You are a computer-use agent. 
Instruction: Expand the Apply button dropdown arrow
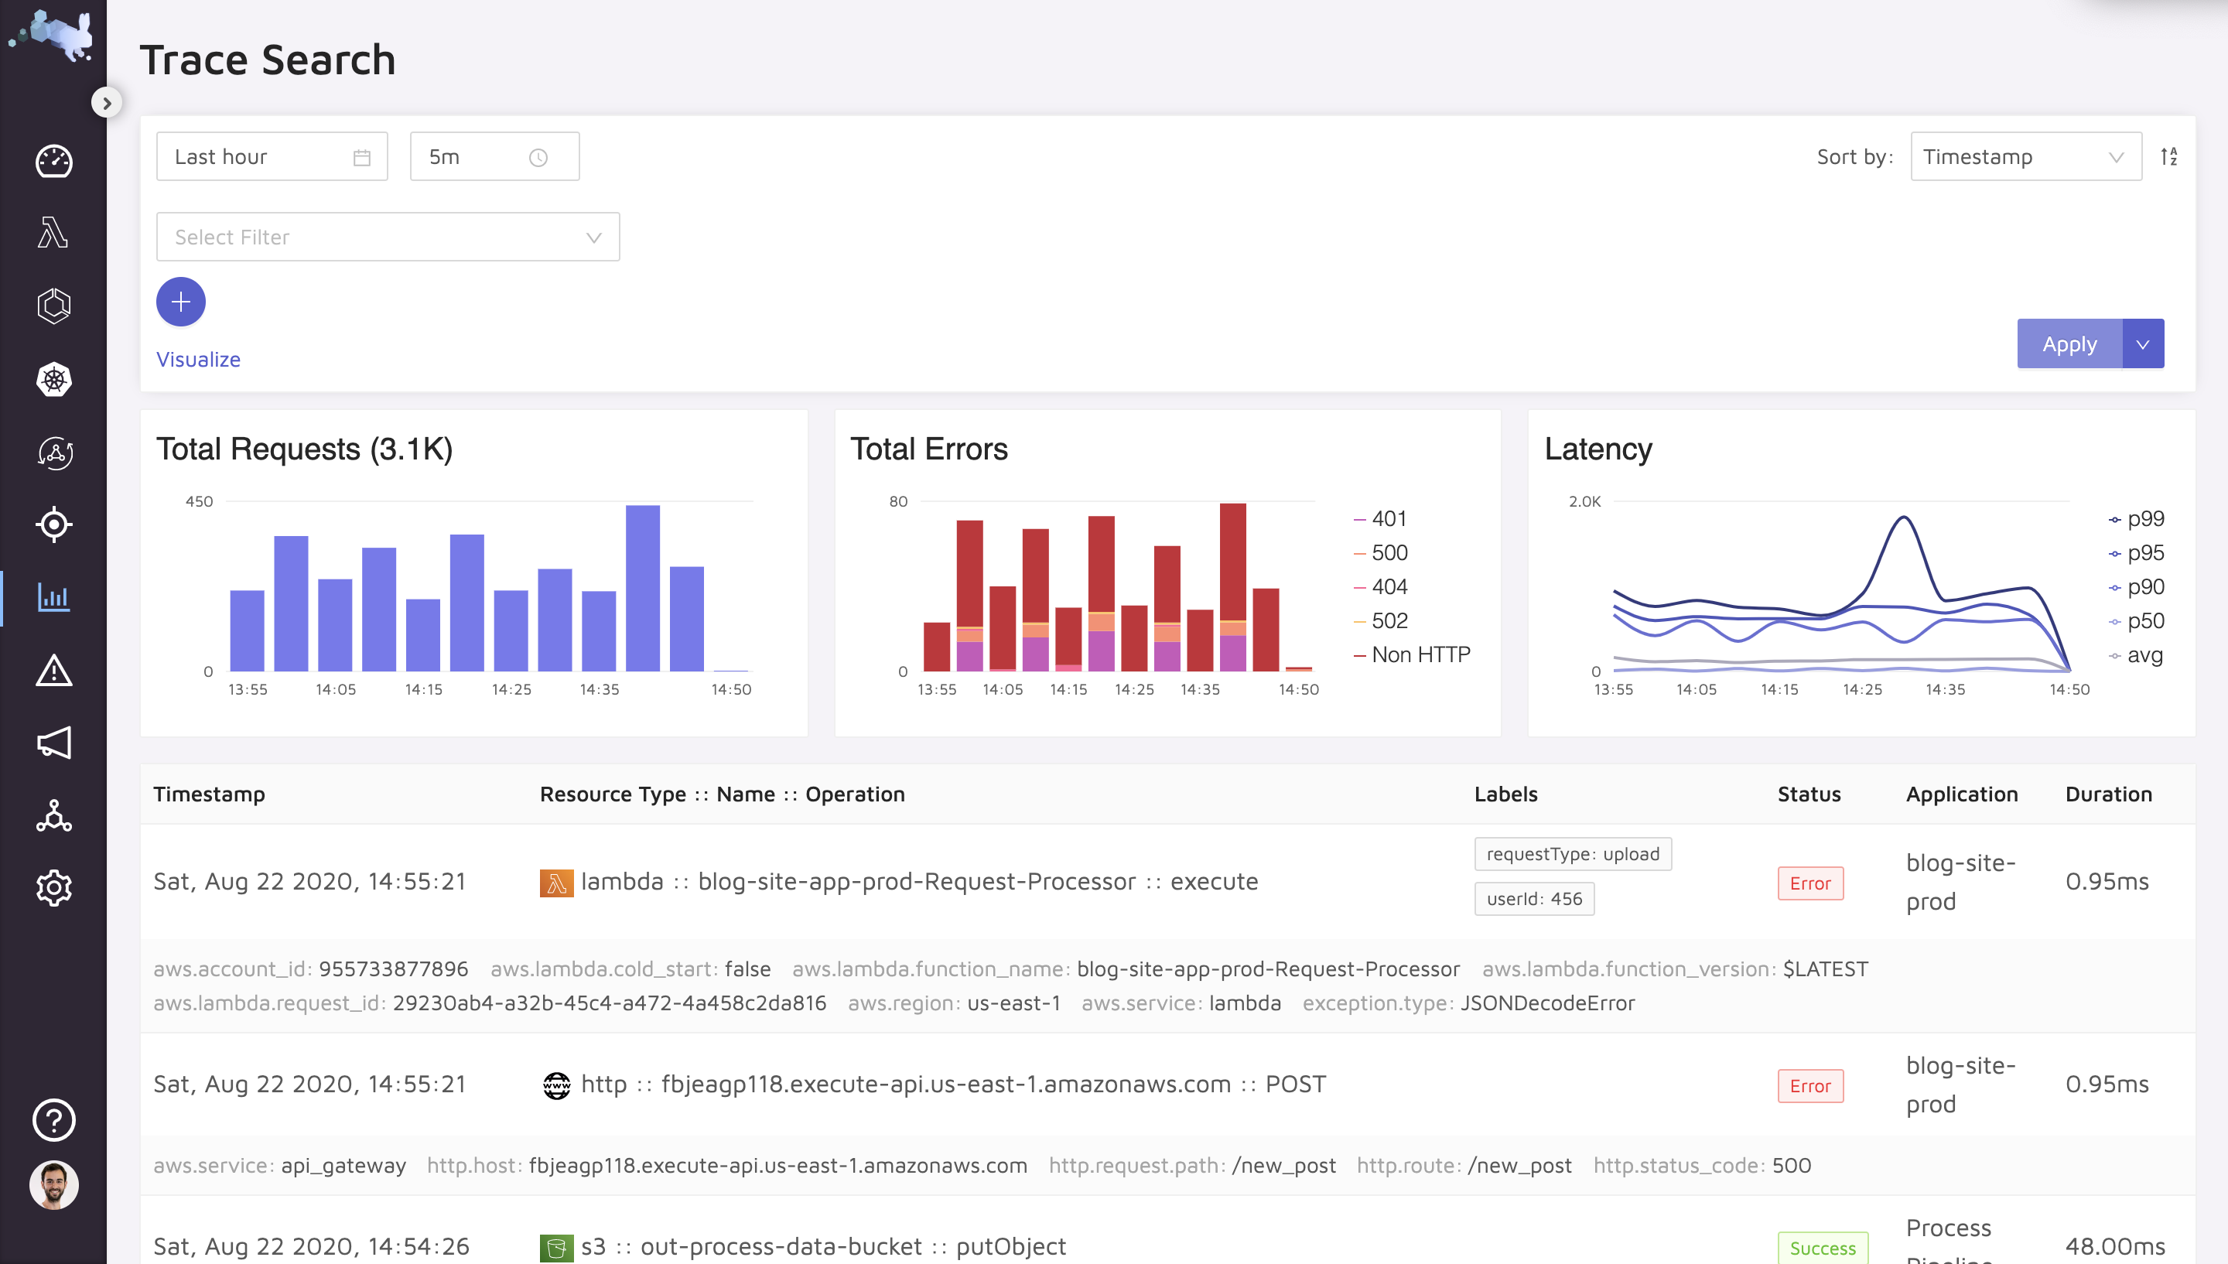click(x=2142, y=343)
